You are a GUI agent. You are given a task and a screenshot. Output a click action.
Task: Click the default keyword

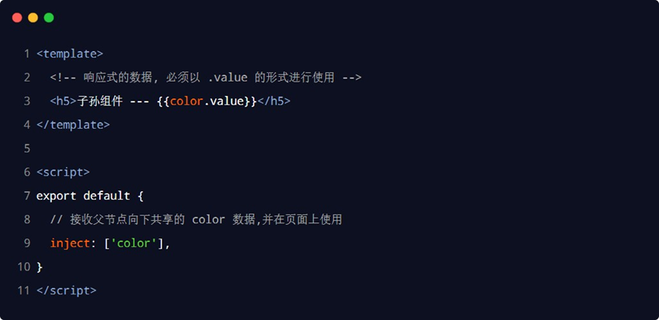(106, 196)
